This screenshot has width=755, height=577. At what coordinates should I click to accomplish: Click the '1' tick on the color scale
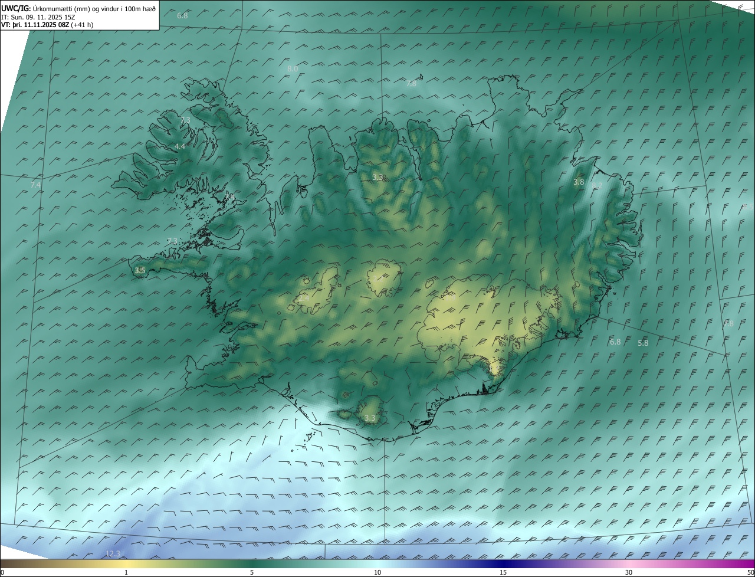tap(126, 572)
